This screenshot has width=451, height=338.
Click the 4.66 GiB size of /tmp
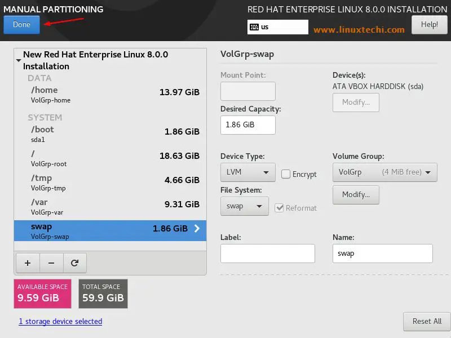(x=182, y=180)
